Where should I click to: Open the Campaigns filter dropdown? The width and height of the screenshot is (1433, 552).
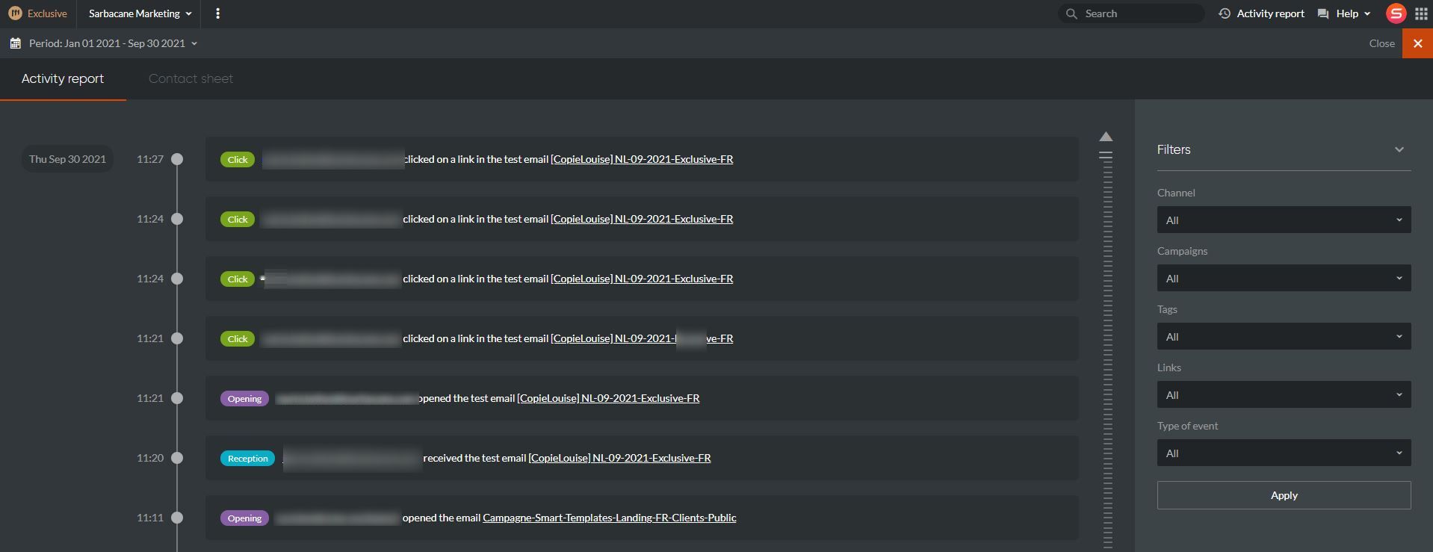pyautogui.click(x=1284, y=278)
